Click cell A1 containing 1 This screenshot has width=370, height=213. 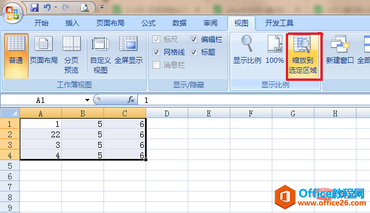pyautogui.click(x=41, y=123)
